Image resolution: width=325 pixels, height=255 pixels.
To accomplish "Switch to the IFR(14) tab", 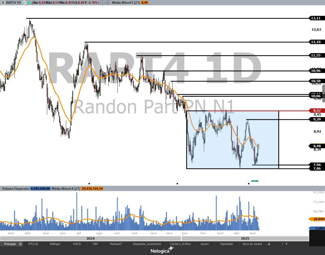I will (33, 244).
